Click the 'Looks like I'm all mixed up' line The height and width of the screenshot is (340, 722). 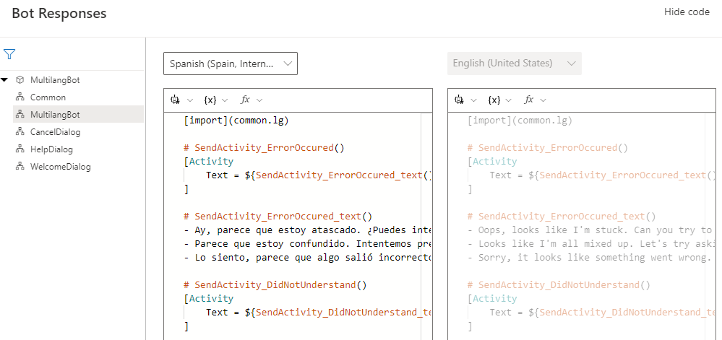pyautogui.click(x=591, y=244)
